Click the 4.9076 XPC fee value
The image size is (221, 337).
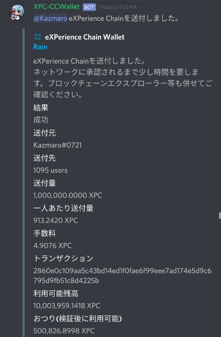tap(53, 246)
